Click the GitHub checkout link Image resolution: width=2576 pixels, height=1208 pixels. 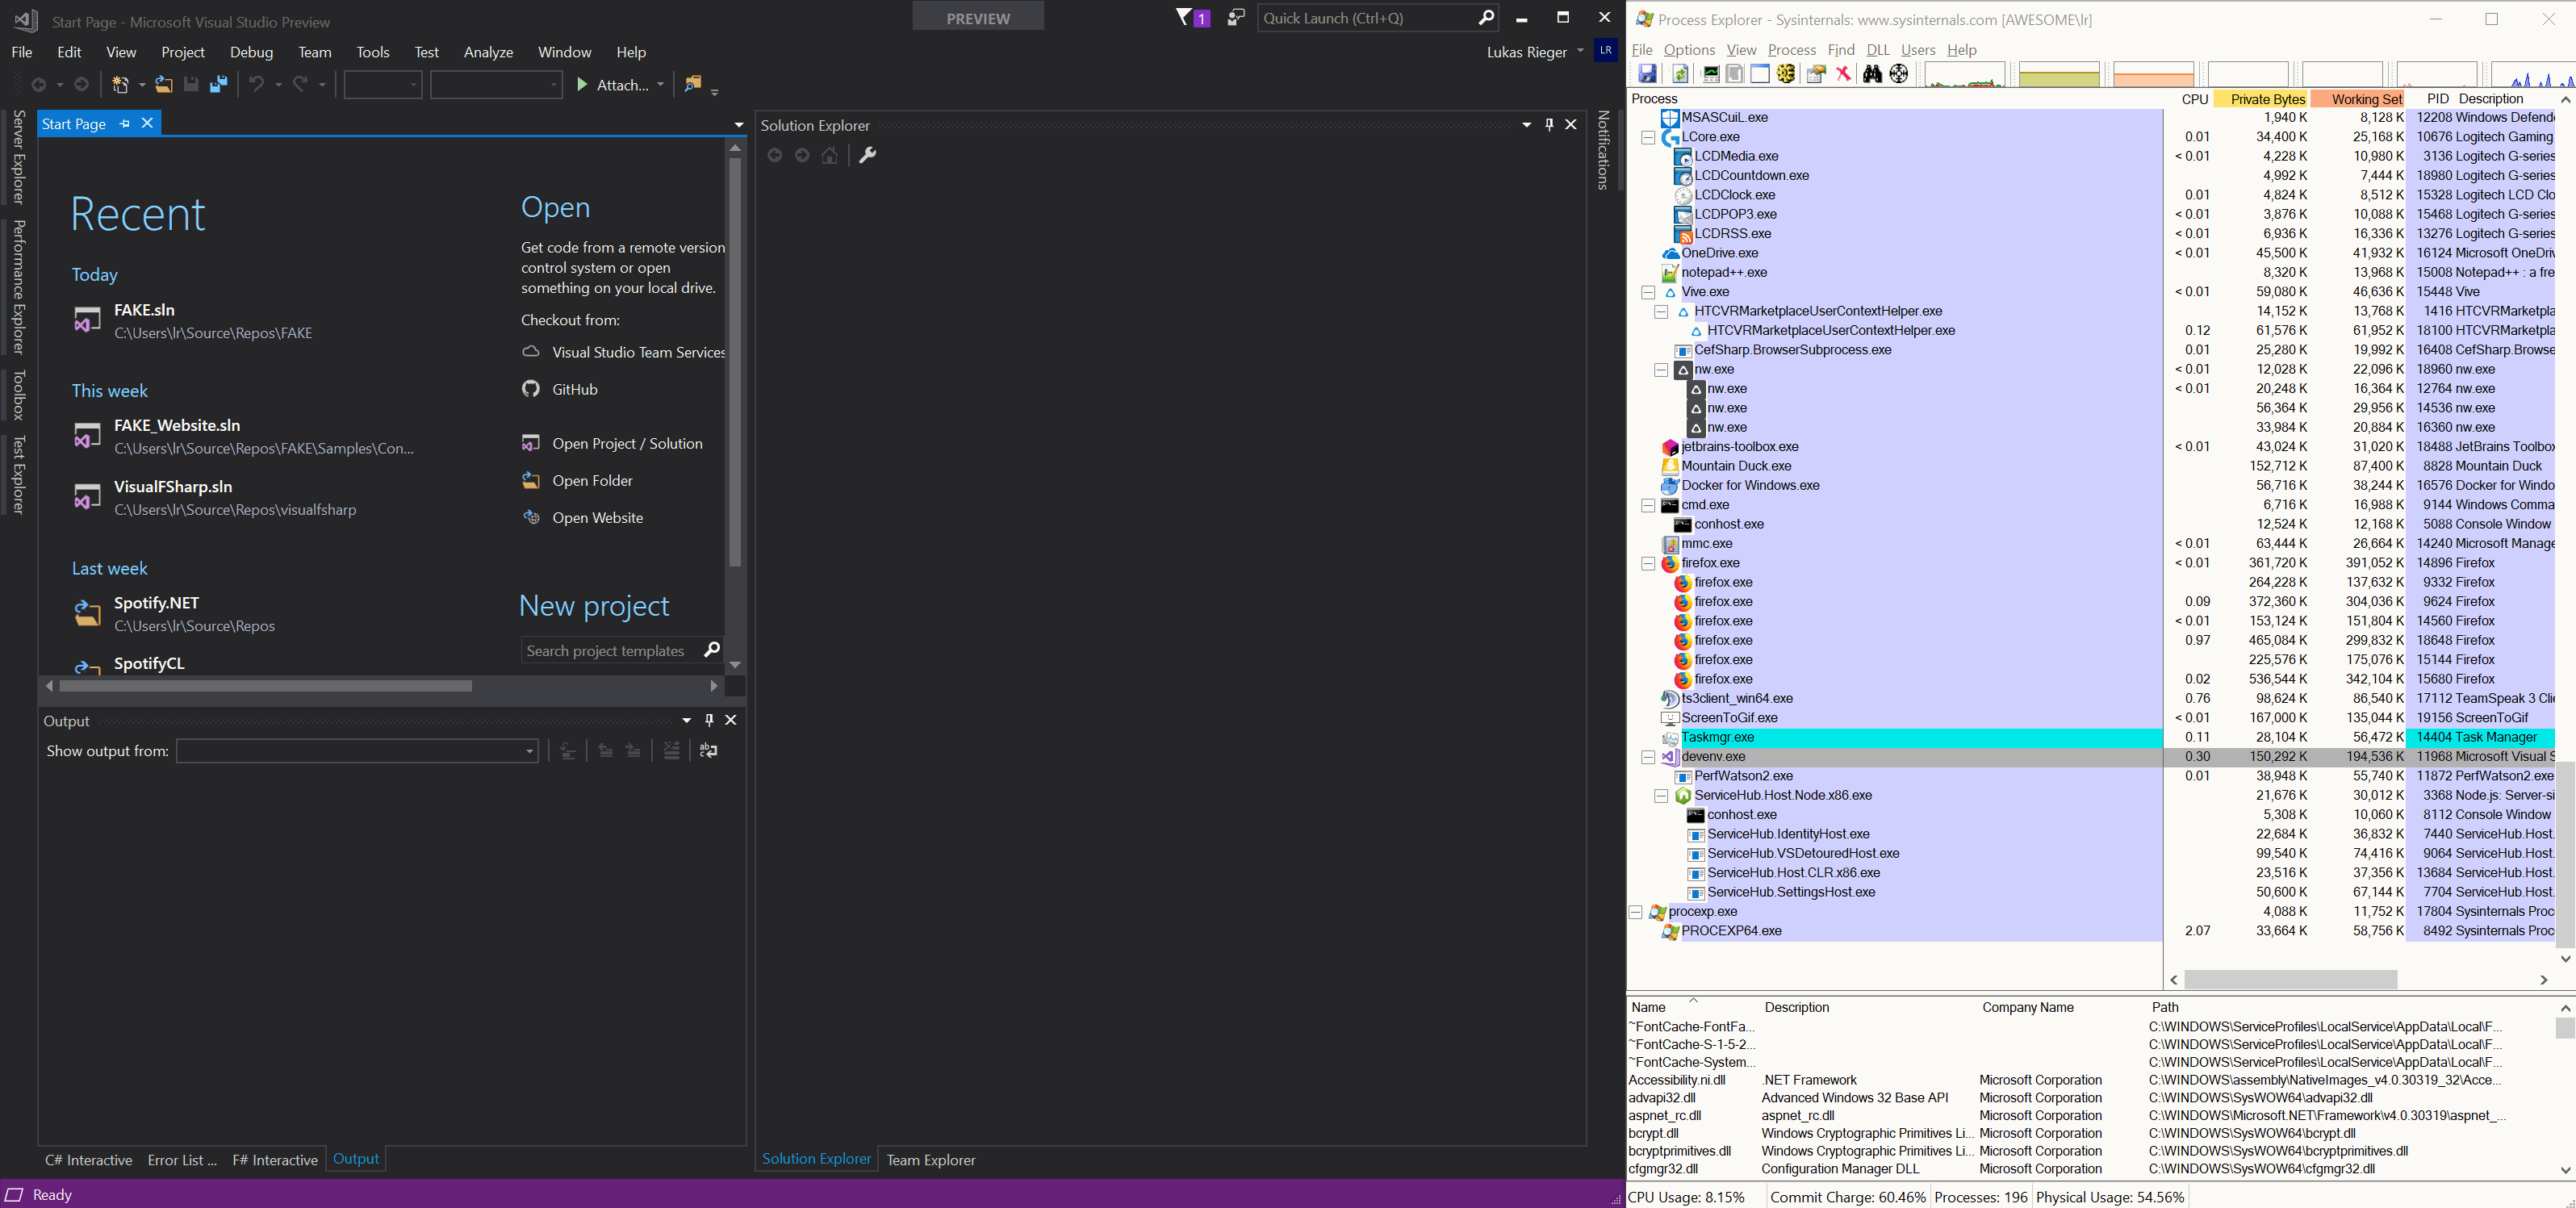[x=575, y=389]
